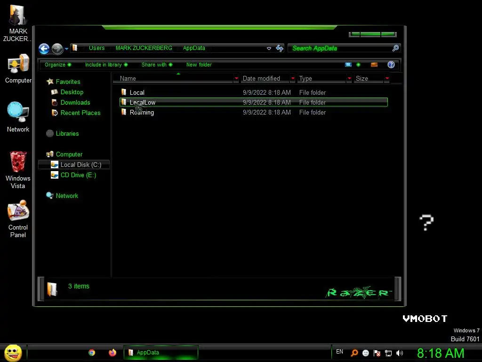Launch Firefox from the taskbar

(112, 353)
